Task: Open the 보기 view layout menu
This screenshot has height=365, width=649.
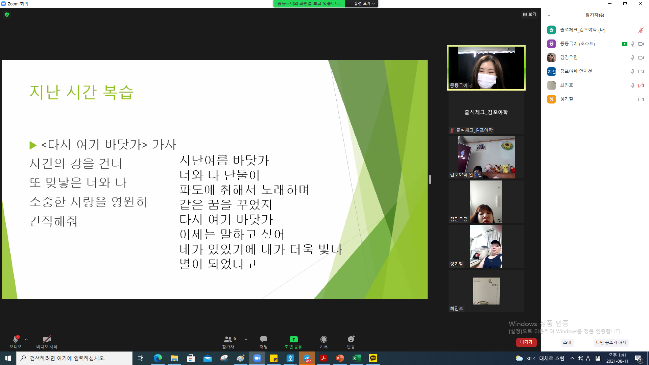Action: coord(529,14)
